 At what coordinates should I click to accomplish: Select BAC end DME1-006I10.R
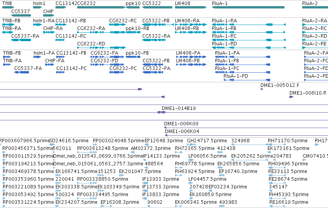point(291,97)
